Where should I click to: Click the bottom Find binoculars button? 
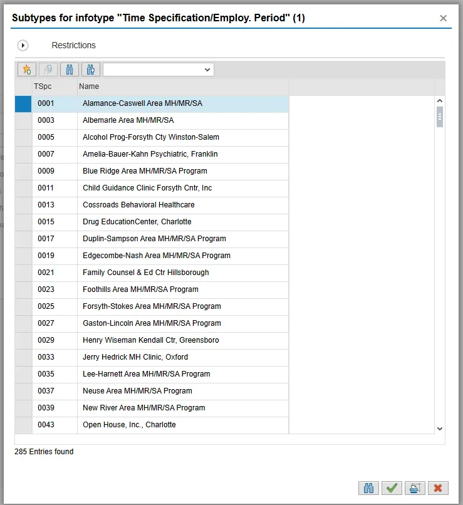368,488
